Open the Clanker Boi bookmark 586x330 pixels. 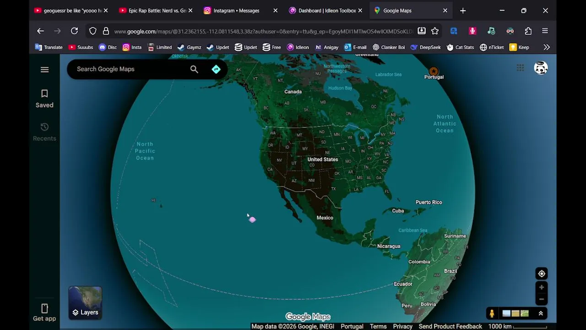(388, 47)
